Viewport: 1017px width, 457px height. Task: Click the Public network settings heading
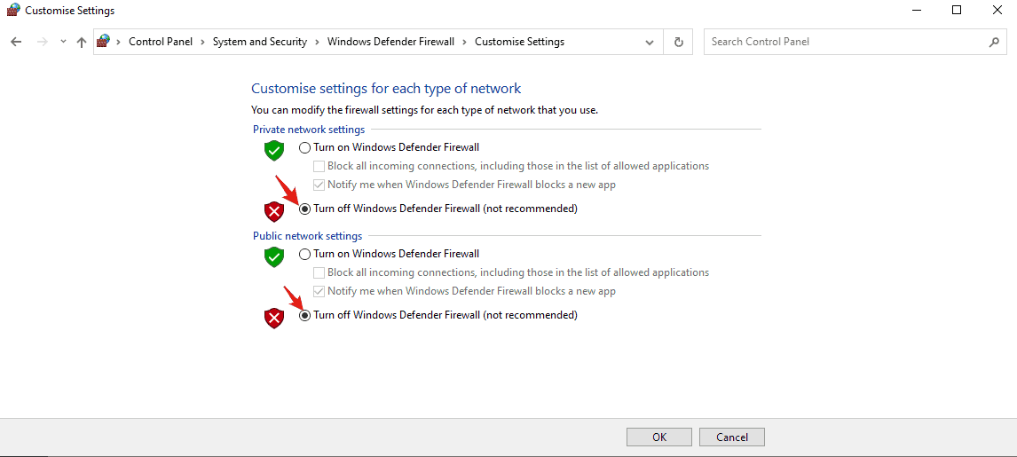pos(307,236)
